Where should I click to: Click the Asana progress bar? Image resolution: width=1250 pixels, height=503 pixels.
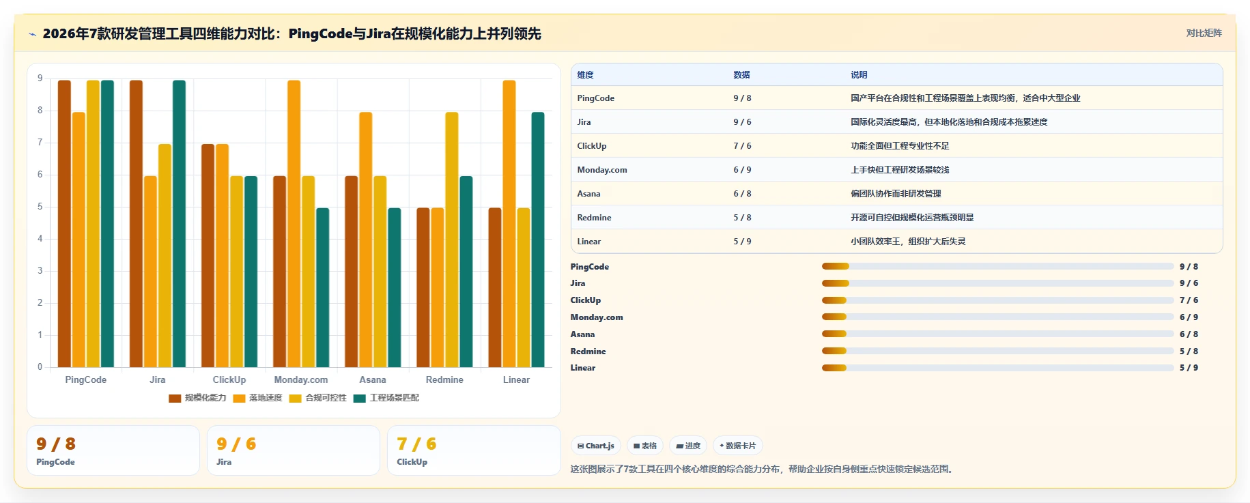coord(997,334)
